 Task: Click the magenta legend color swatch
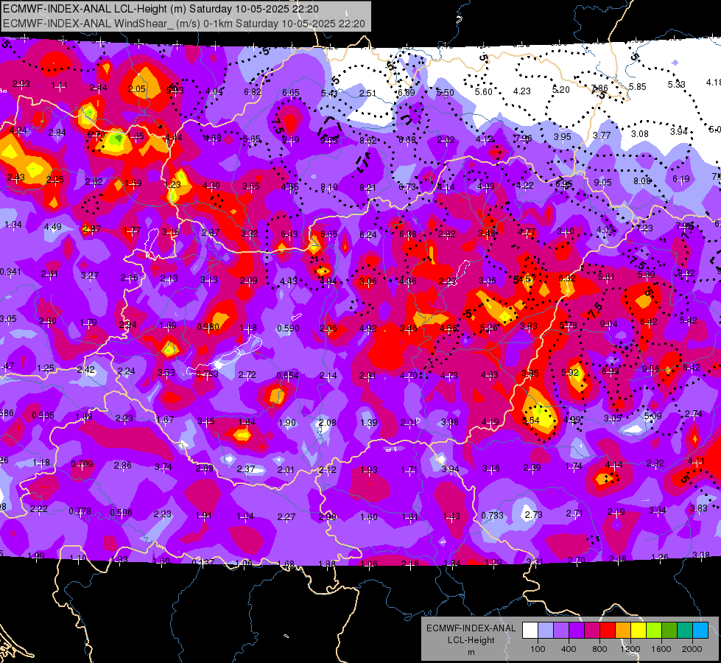tap(592, 630)
